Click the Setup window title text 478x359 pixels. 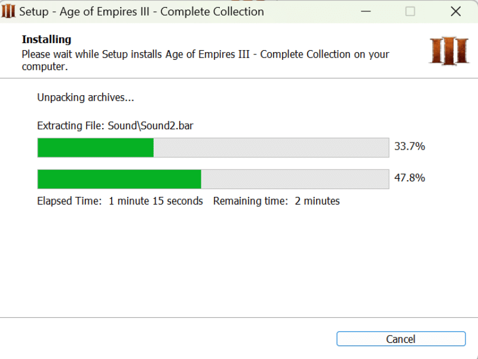click(142, 11)
